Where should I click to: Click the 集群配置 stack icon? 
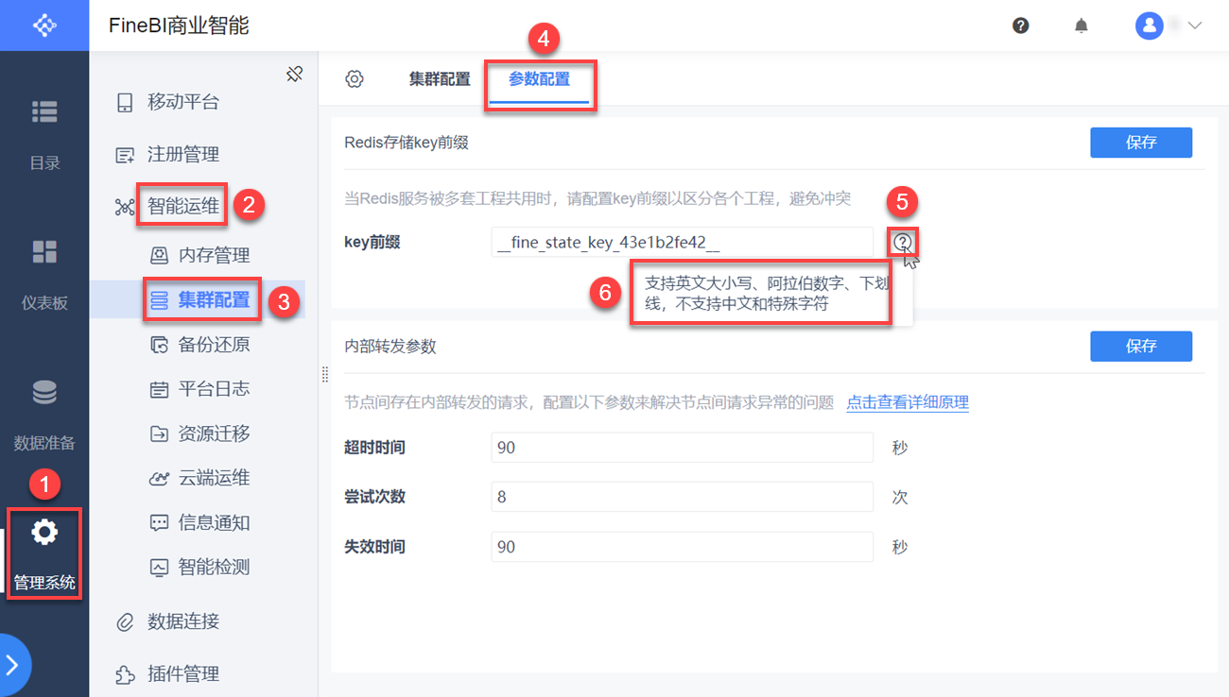(x=160, y=300)
